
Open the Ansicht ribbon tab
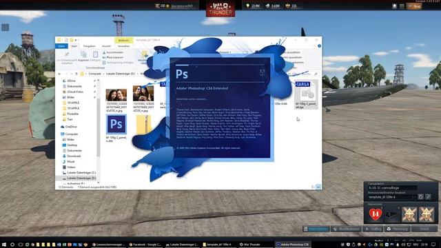click(x=106, y=46)
